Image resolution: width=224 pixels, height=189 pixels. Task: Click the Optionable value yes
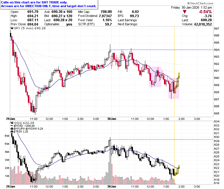pyautogui.click(x=69, y=24)
